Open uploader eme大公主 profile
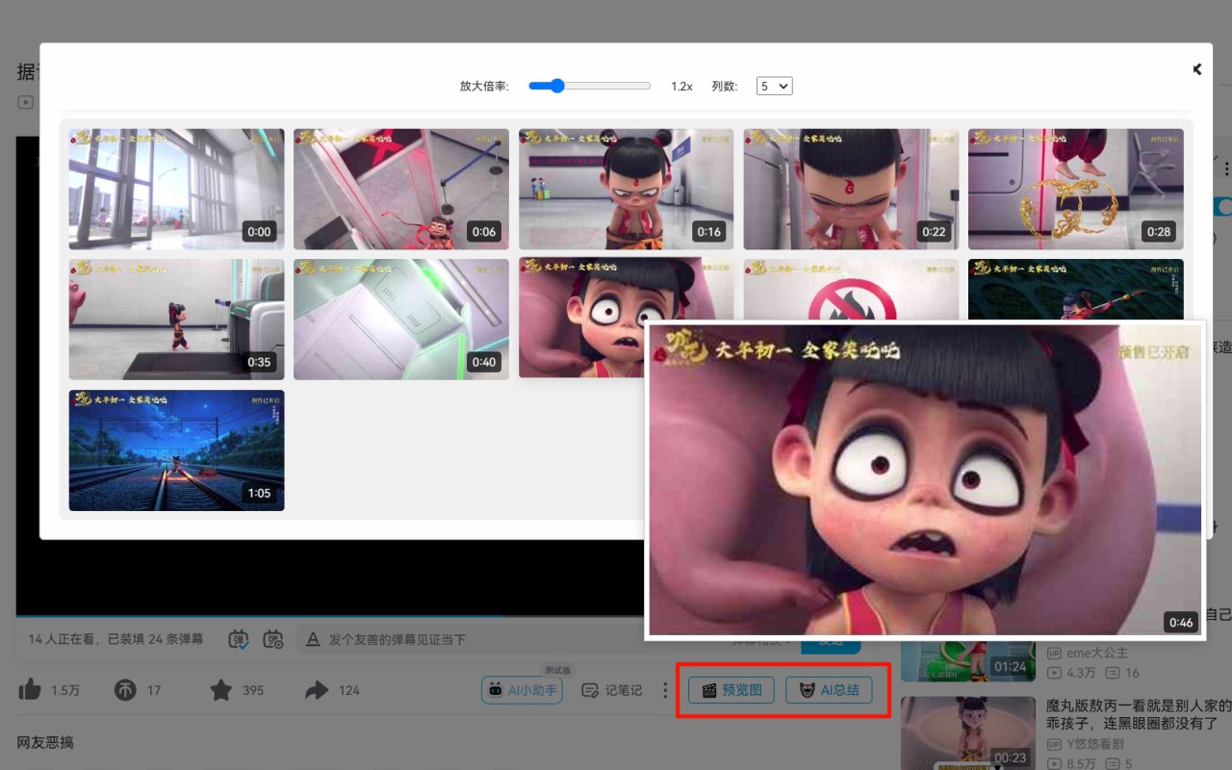Viewport: 1232px width, 770px height. (x=1088, y=653)
